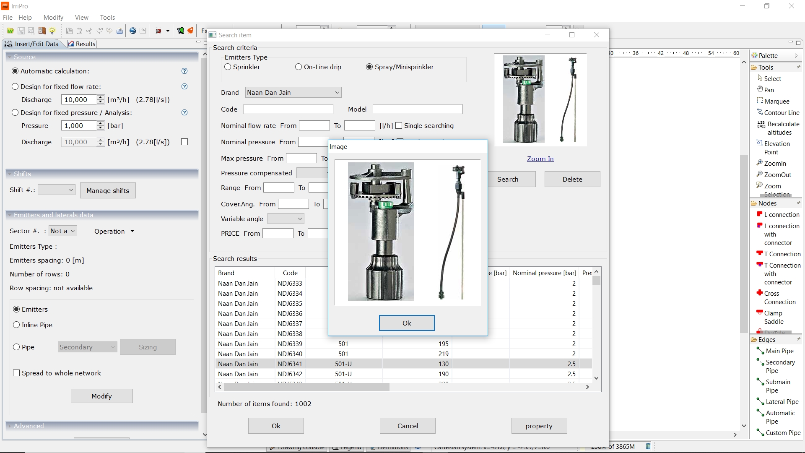
Task: Click the Manage shifts button
Action: [x=107, y=190]
